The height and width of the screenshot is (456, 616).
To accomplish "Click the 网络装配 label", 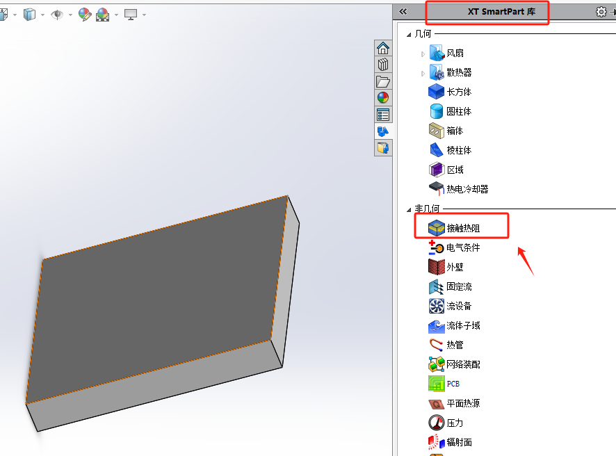I will (x=463, y=364).
